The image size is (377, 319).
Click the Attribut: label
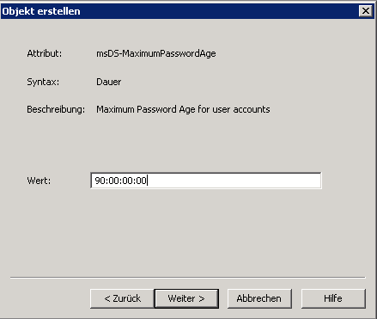tap(45, 53)
